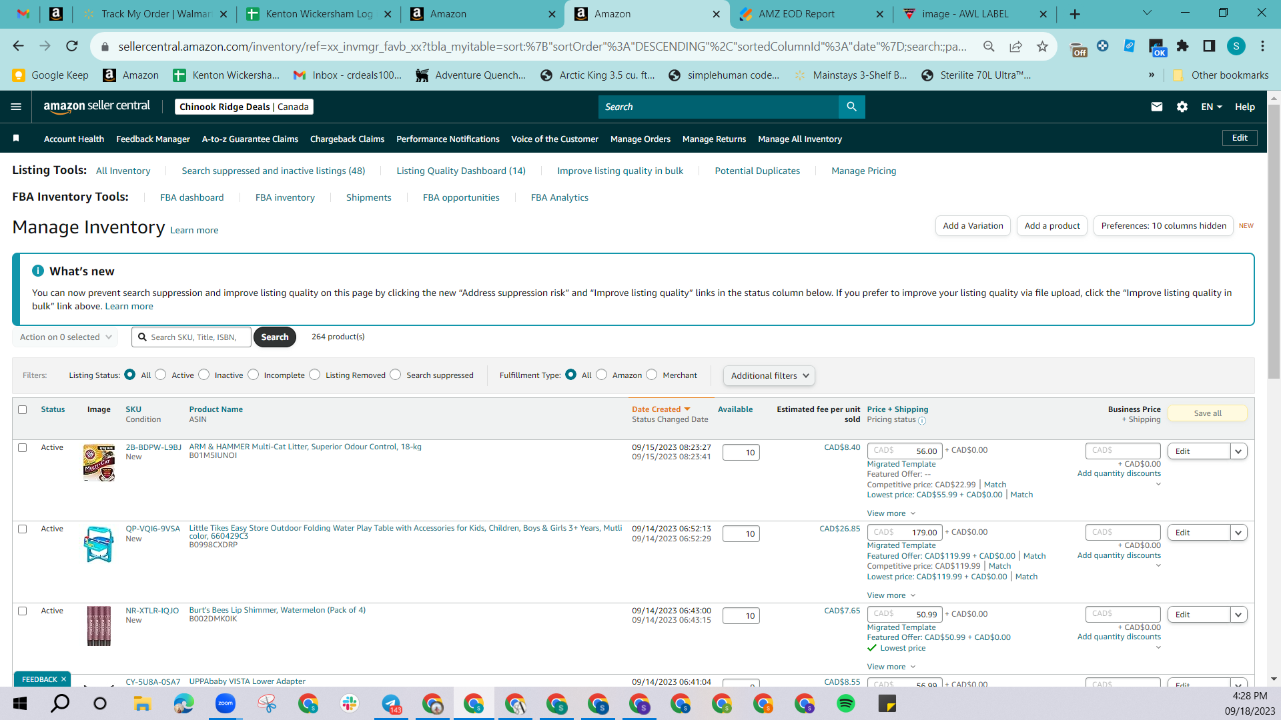Open Edit dropdown arrow for Little Tikes row
Viewport: 1281px width, 720px height.
click(1239, 533)
